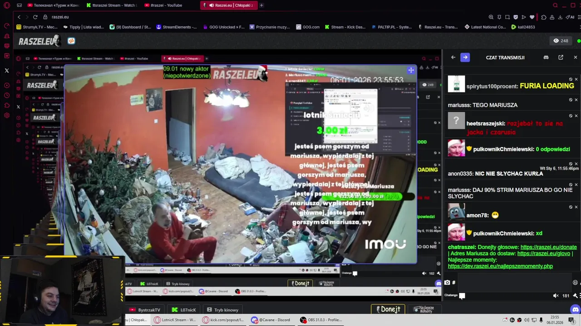The image size is (581, 326).
Task: Click the Chatango label below the chat
Action: point(451,295)
